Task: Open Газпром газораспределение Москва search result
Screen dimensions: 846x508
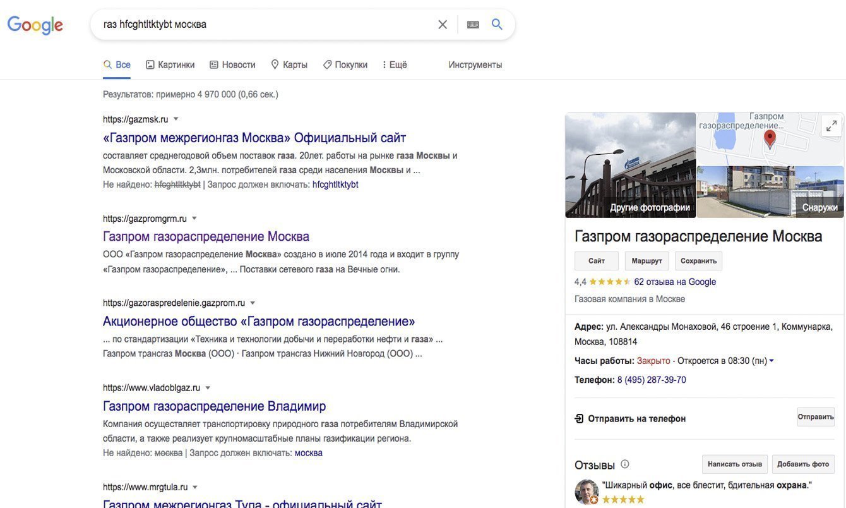Action: (x=206, y=236)
